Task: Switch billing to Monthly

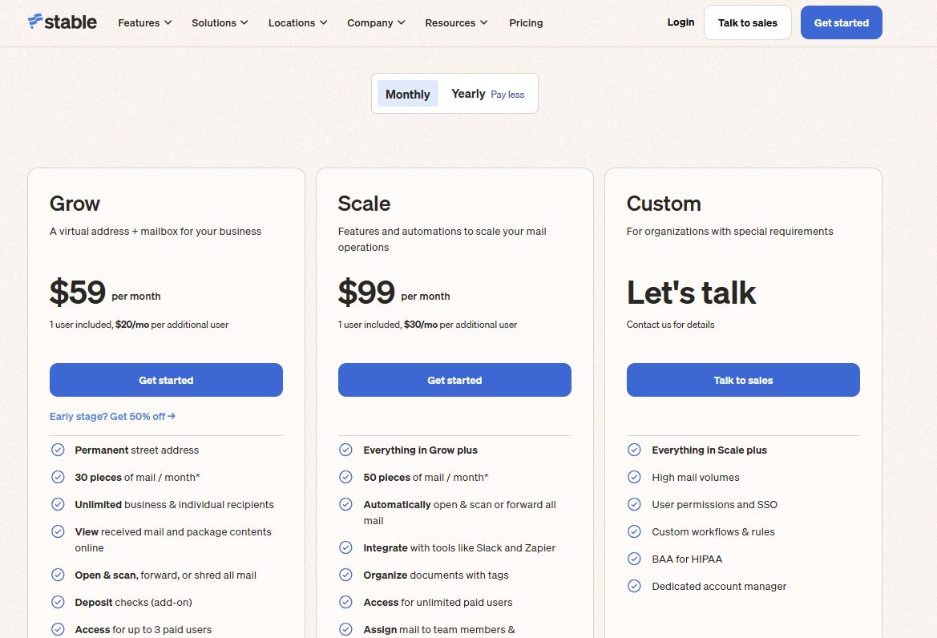Action: pos(407,94)
